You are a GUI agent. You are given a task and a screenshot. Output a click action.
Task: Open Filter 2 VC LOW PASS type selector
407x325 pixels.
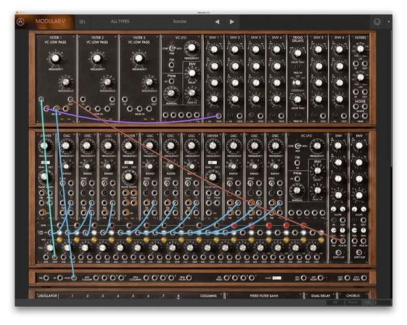(x=97, y=42)
